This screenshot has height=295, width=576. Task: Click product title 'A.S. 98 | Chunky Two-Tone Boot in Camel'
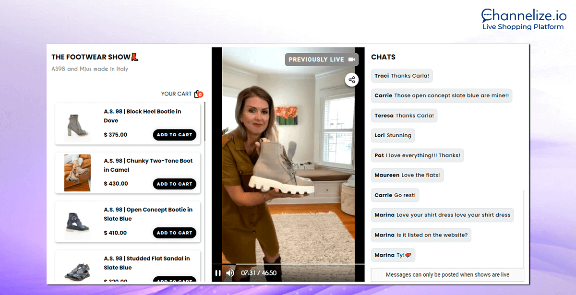pos(148,165)
